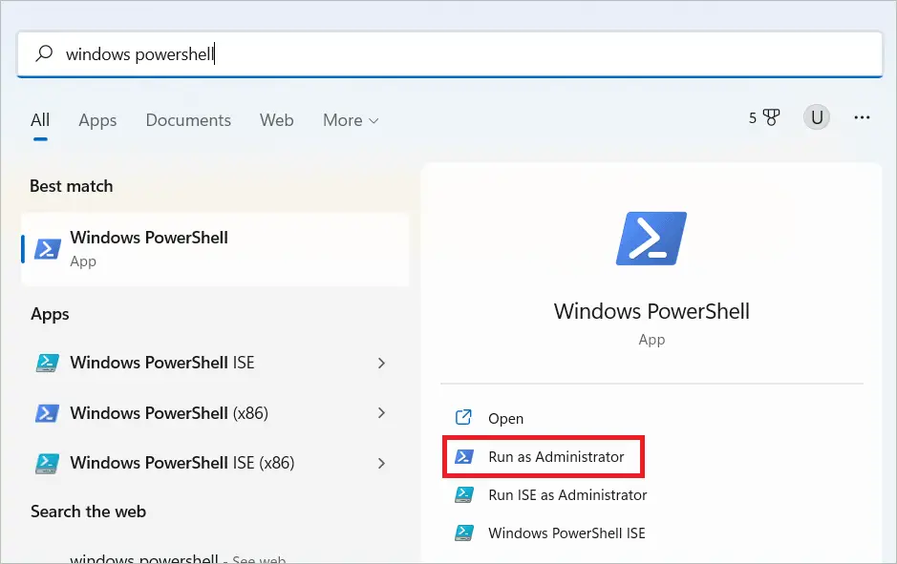The image size is (897, 564).
Task: Click the Windows PowerShell title in the preview pane
Action: pyautogui.click(x=651, y=311)
